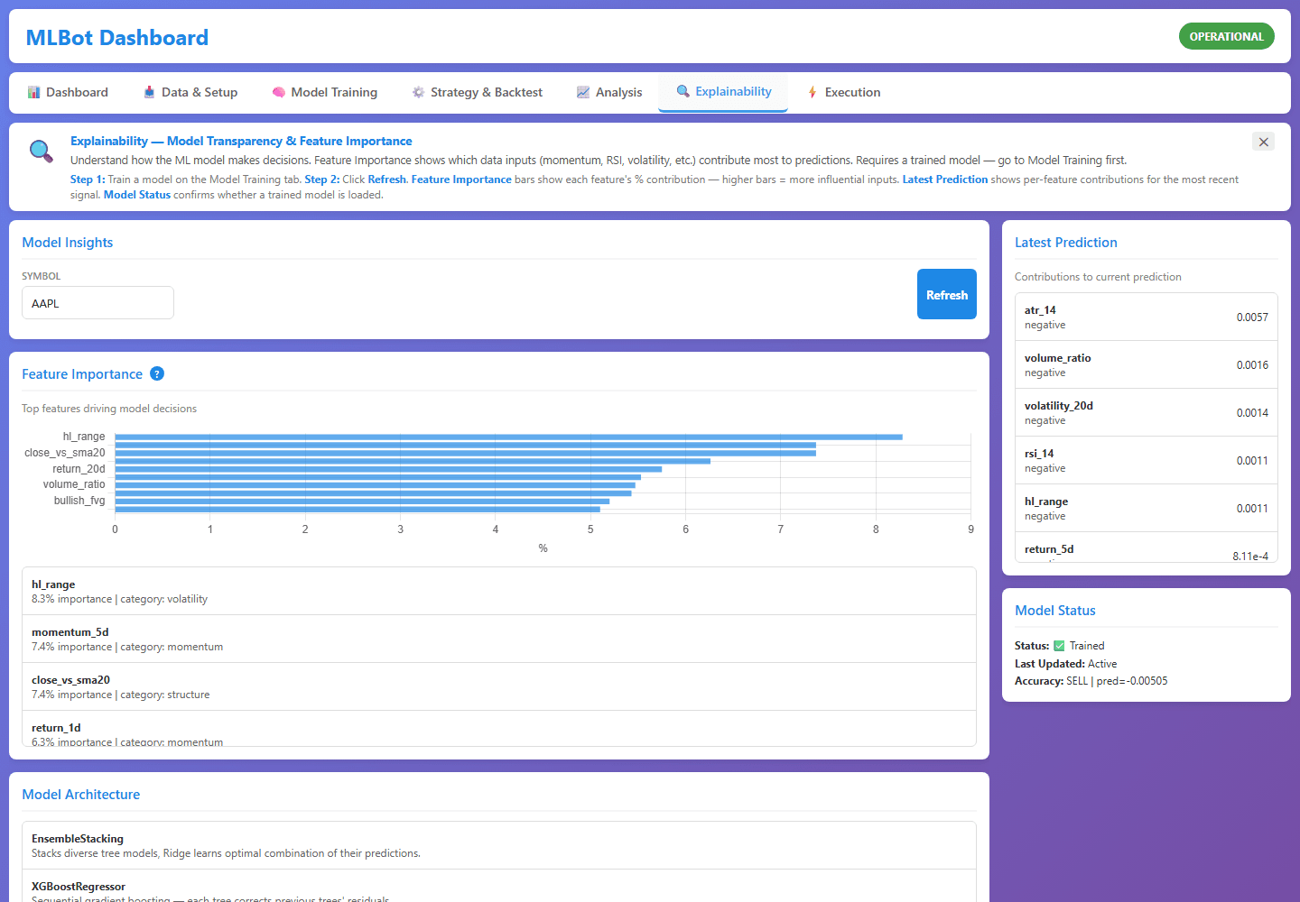Dismiss the Explainability info banner
The height and width of the screenshot is (902, 1300).
[1264, 142]
